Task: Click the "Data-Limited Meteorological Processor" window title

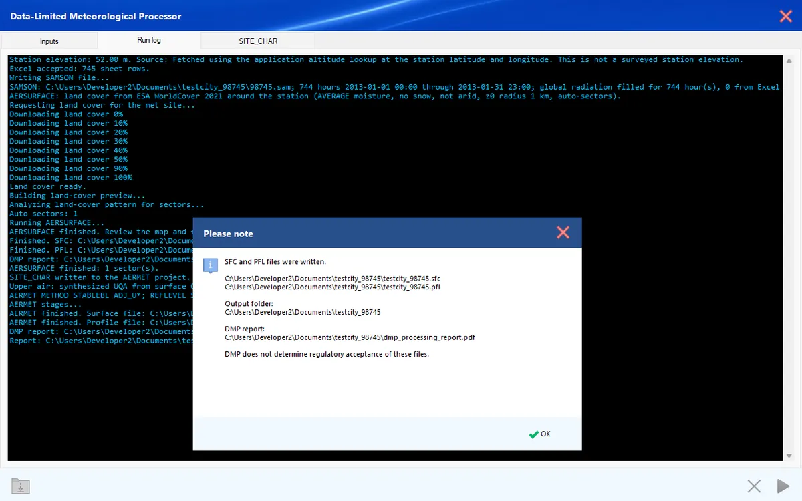Action: coord(96,16)
